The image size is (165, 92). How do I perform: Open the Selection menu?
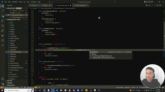pyautogui.click(x=15, y=2)
